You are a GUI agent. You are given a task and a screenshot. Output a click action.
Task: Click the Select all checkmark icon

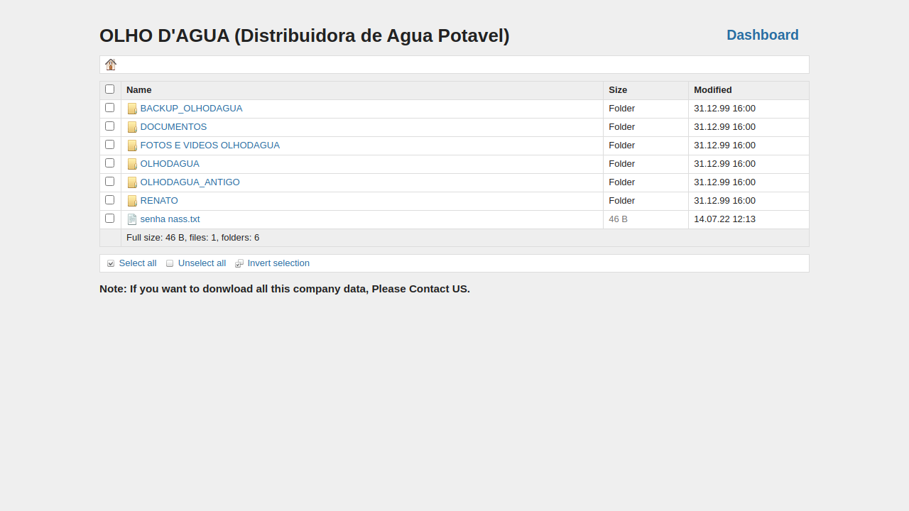[111, 263]
